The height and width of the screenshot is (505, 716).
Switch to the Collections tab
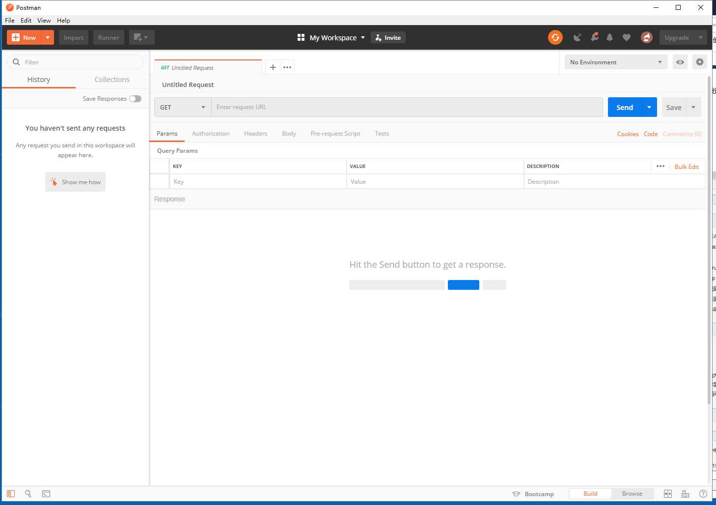pyautogui.click(x=112, y=80)
